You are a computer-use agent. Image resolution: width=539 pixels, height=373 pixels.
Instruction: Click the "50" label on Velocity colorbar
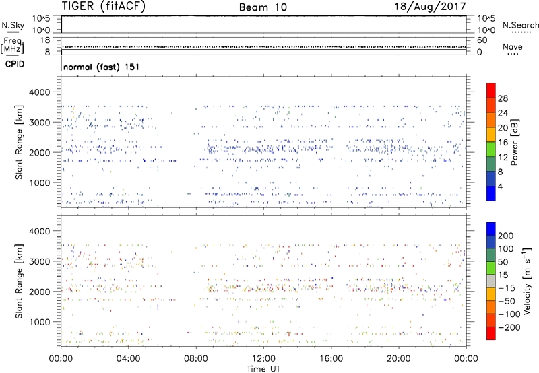(503, 262)
